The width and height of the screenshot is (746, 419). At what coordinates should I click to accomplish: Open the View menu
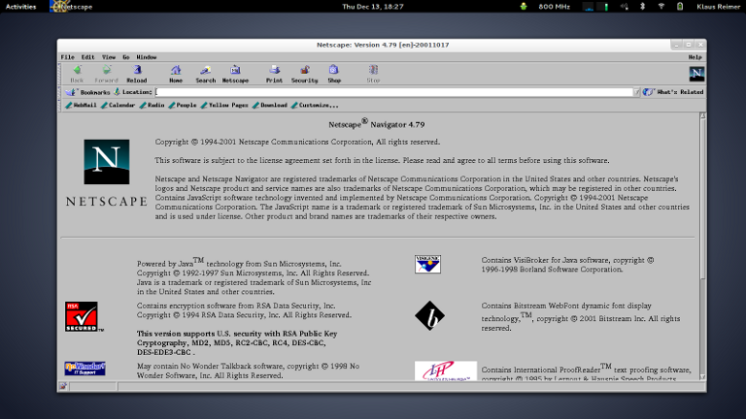pos(109,57)
